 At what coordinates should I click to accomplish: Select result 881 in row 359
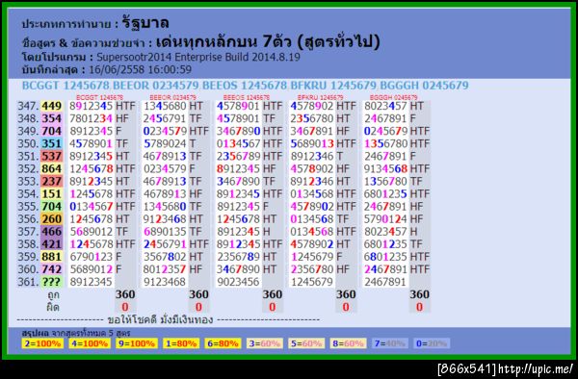(x=51, y=257)
